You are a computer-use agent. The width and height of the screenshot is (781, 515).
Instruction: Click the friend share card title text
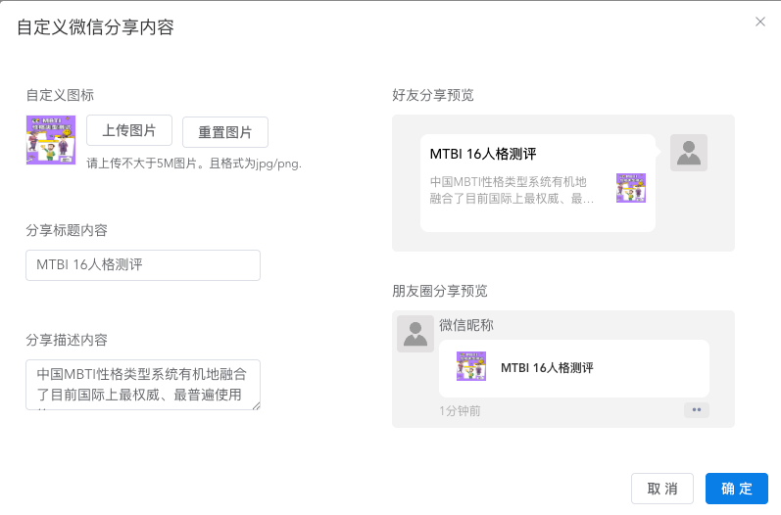[x=483, y=155]
